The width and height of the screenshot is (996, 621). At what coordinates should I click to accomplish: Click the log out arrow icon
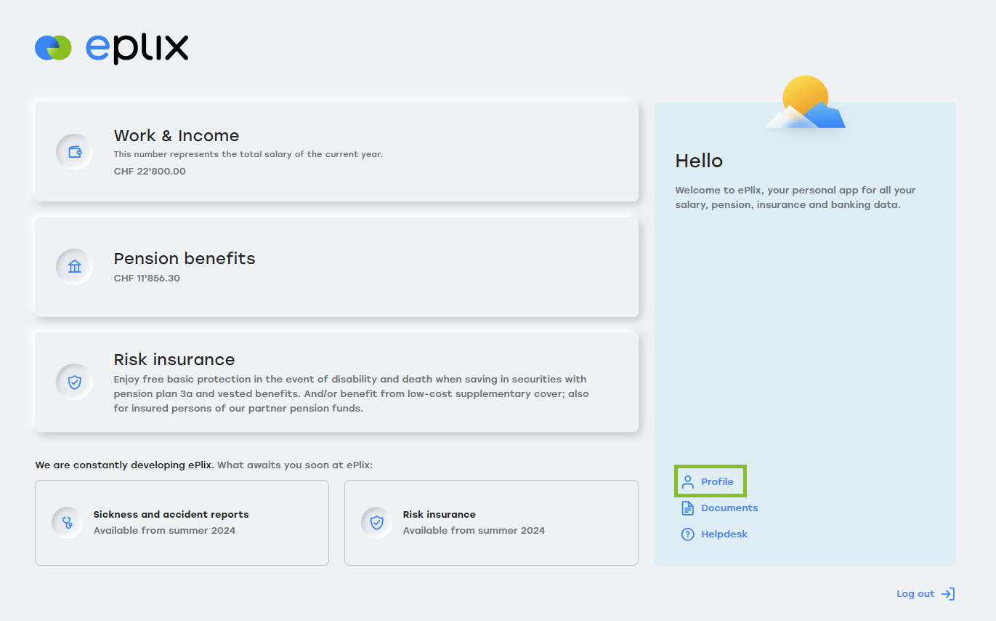tap(947, 594)
